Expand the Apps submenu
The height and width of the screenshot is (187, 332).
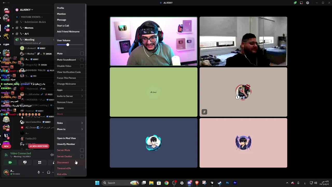(70, 90)
